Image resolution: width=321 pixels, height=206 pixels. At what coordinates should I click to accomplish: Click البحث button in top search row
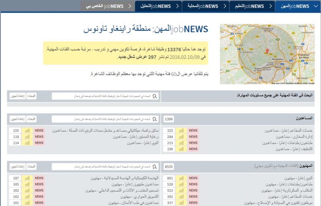tap(31, 96)
